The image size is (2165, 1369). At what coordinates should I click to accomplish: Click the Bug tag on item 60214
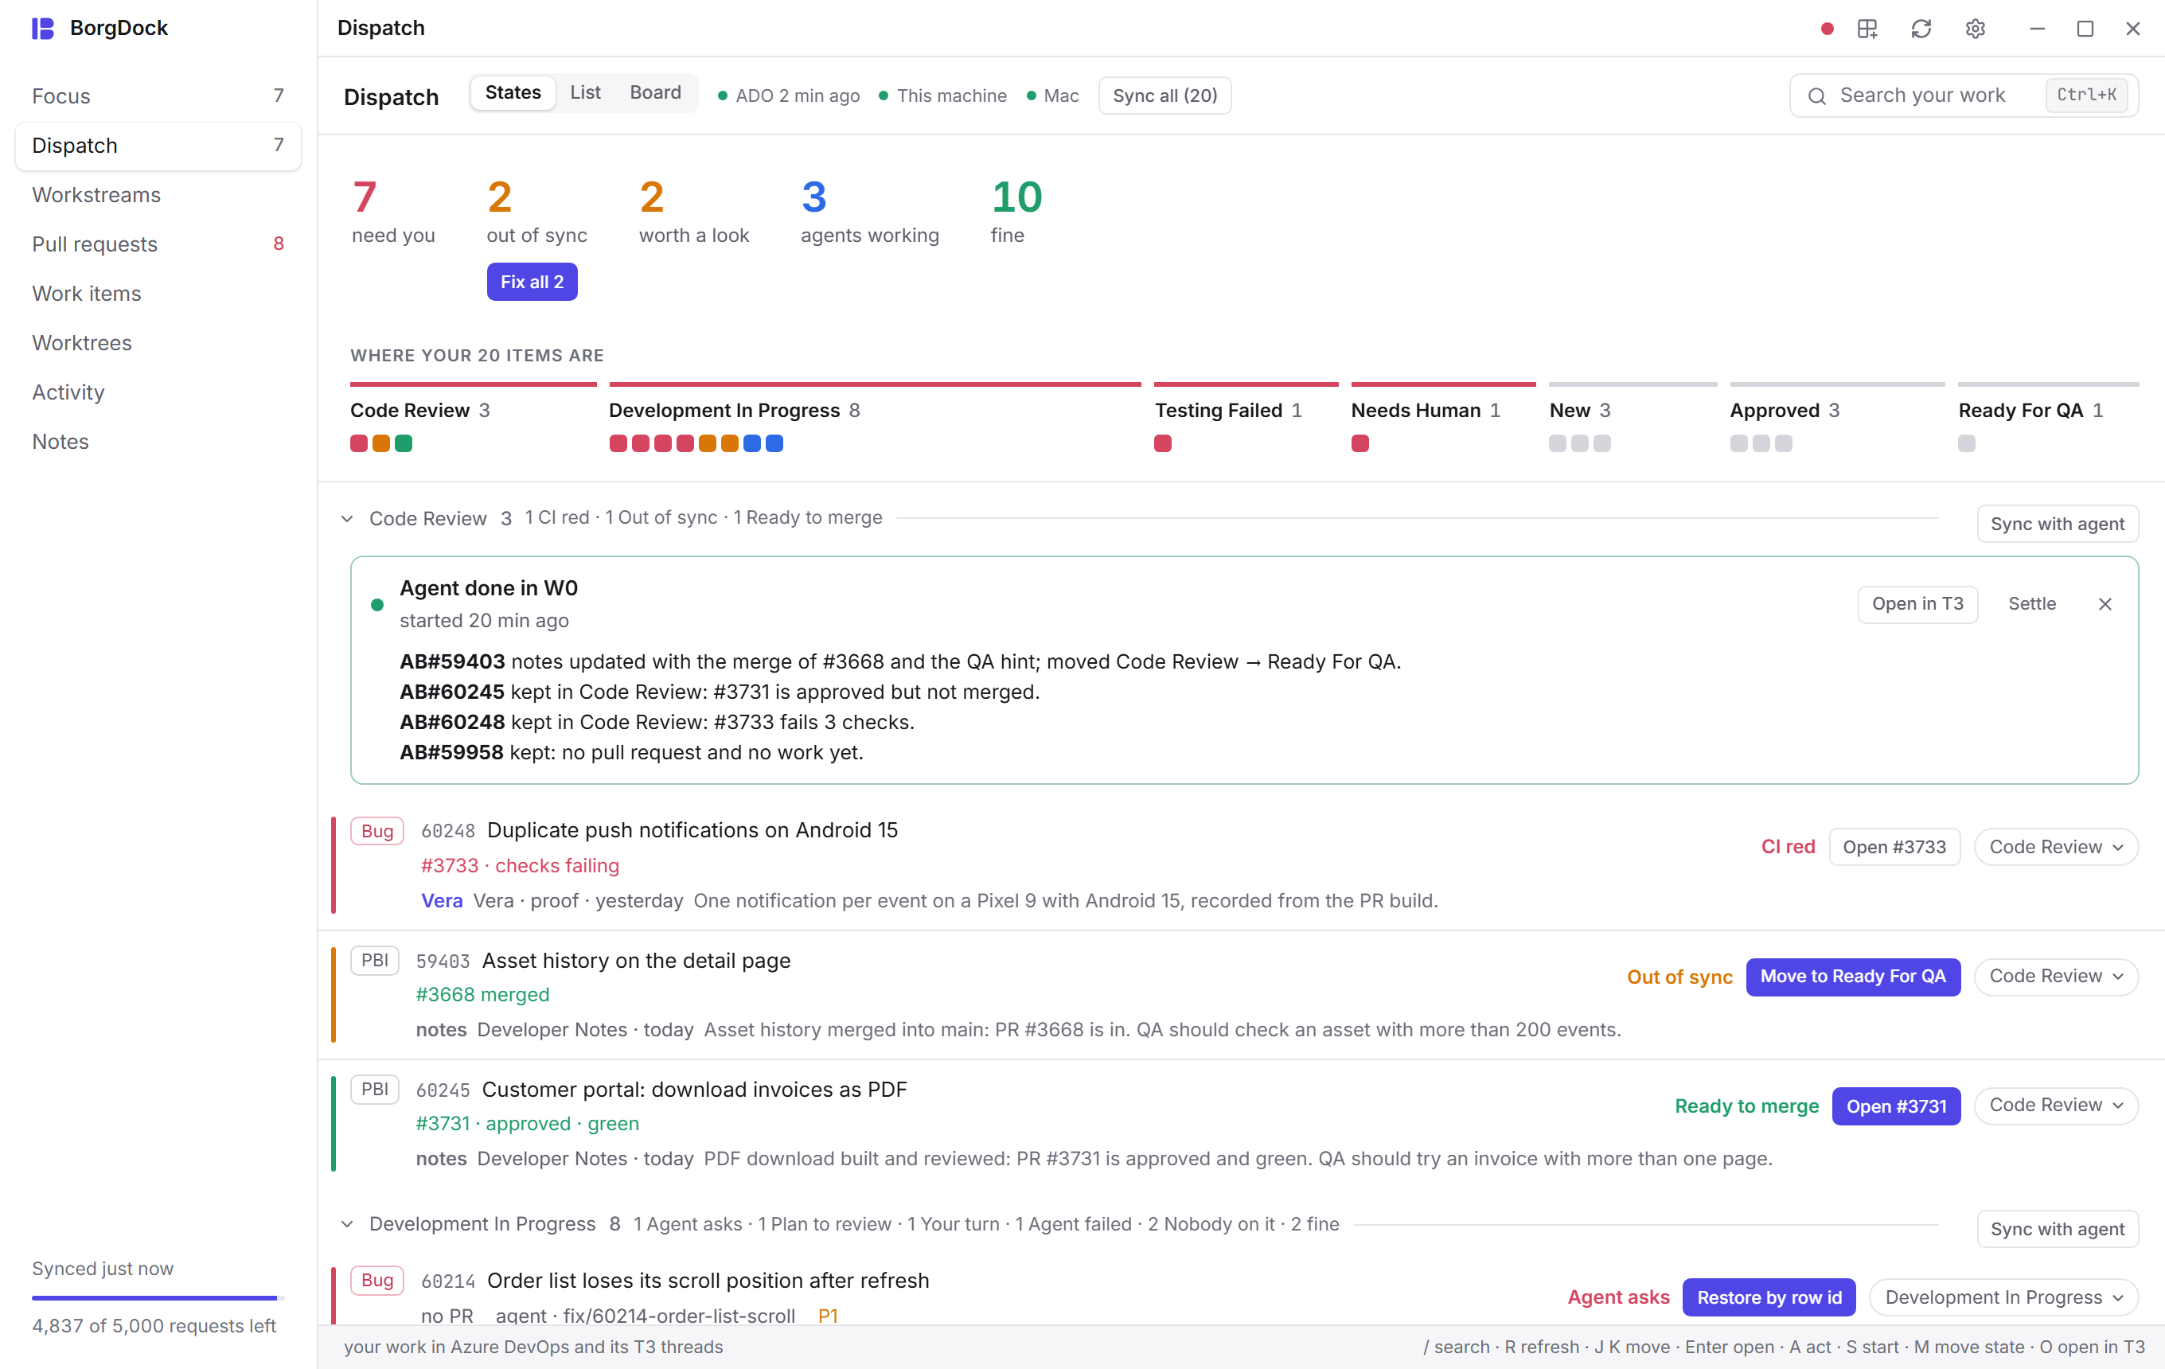[377, 1280]
